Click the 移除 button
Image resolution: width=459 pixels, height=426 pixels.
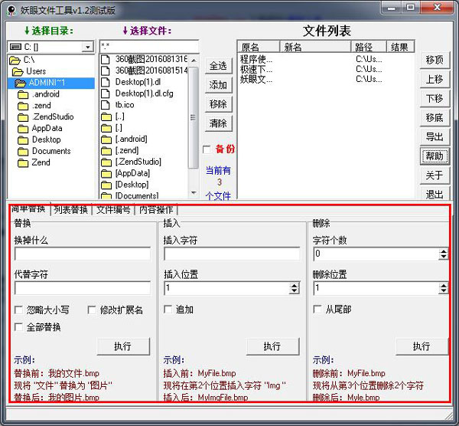tap(218, 104)
